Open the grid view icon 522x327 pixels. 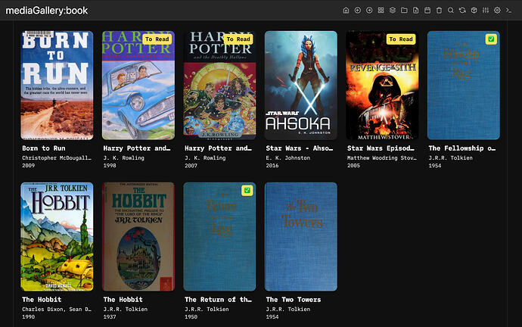pyautogui.click(x=381, y=11)
